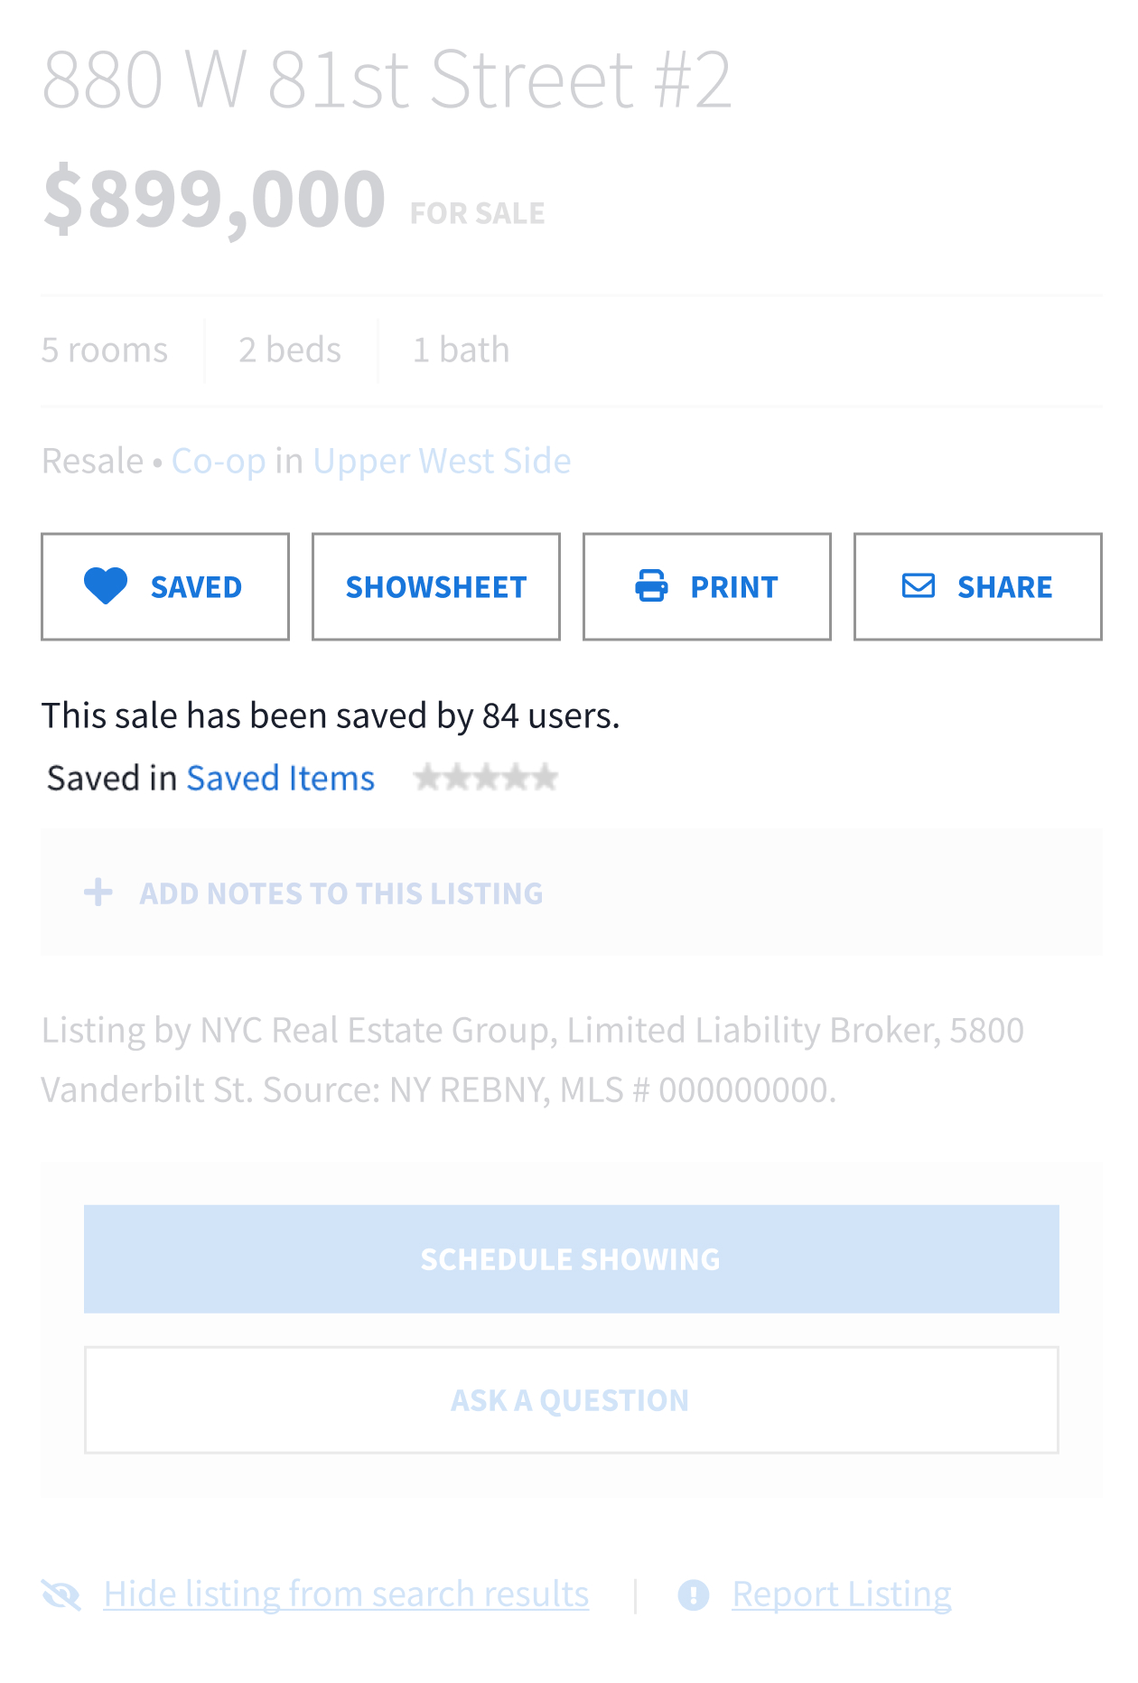Screen dimensions: 1138x1683
Task: Click the heart icon in Saved button
Action: tap(106, 586)
